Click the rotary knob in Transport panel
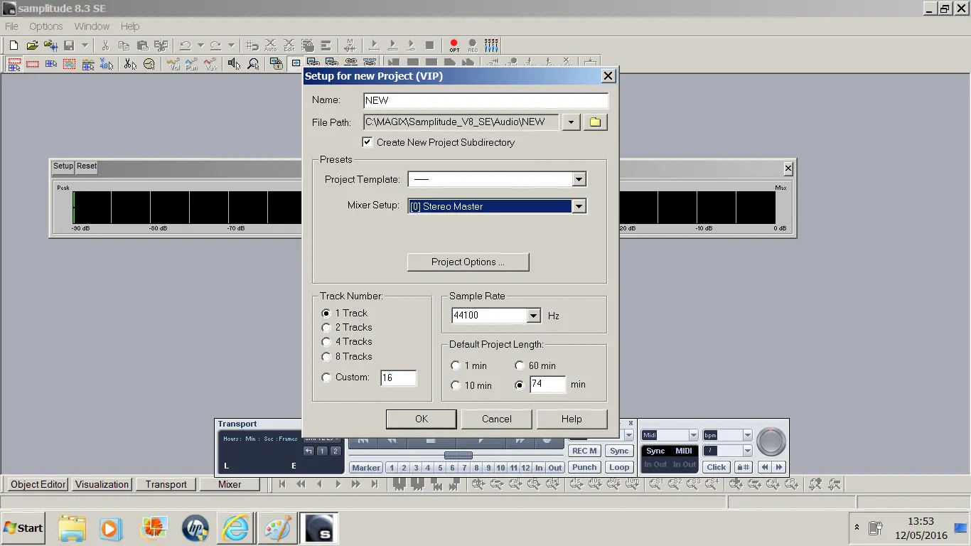The image size is (971, 546). [771, 441]
